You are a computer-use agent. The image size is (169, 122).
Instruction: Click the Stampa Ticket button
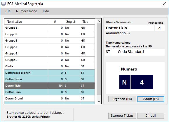click(x=122, y=116)
